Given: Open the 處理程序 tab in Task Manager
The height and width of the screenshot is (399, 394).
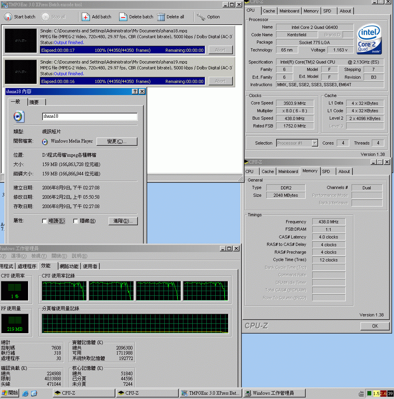Looking at the screenshot, I should point(27,266).
